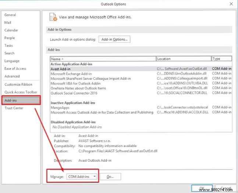Click the Go... button

point(110,177)
